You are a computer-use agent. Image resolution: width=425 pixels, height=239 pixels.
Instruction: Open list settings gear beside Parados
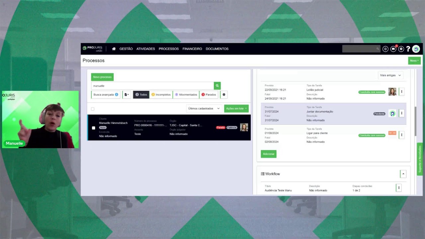[224, 95]
